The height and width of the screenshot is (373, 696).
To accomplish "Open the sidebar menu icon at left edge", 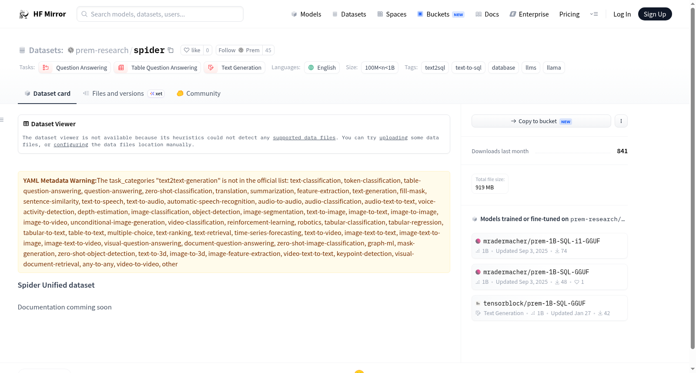I will (2, 120).
